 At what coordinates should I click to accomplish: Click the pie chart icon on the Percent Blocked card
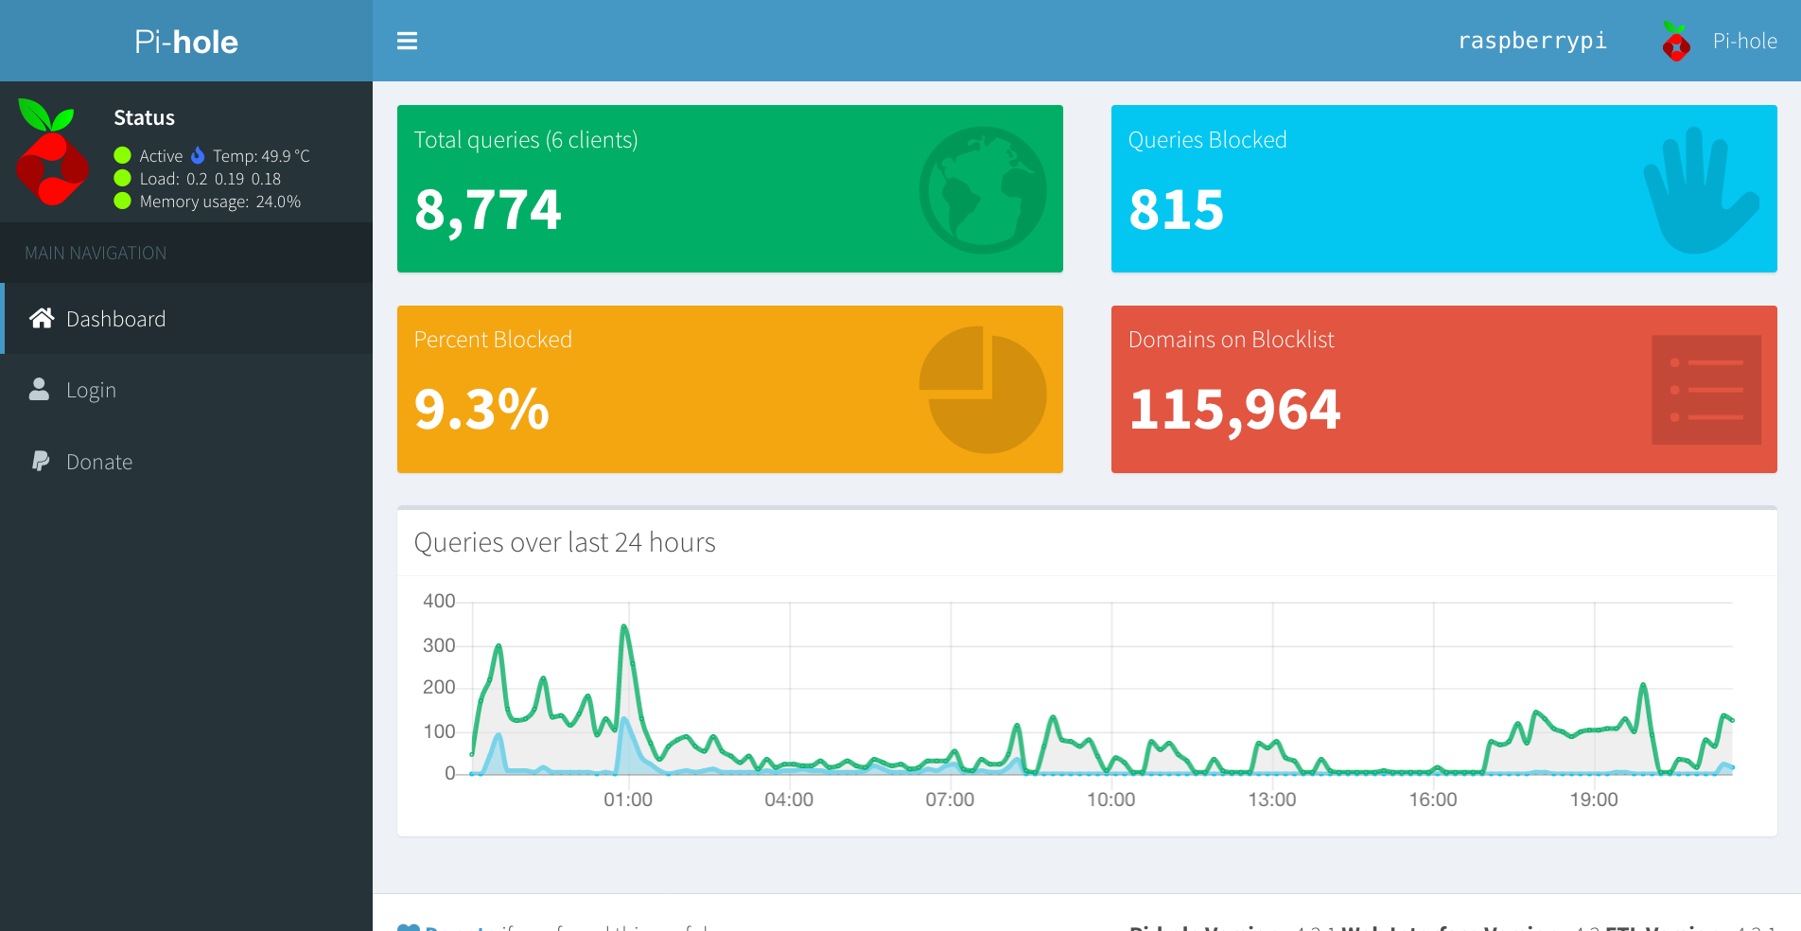(x=983, y=390)
